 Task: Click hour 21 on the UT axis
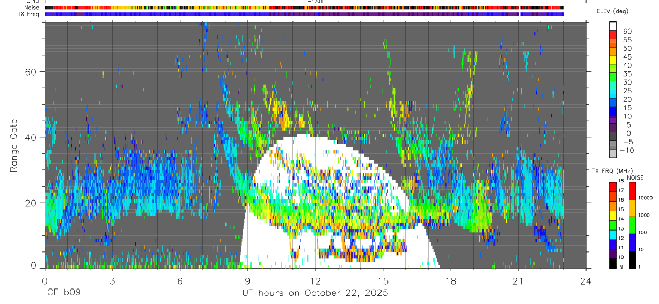[518, 281]
